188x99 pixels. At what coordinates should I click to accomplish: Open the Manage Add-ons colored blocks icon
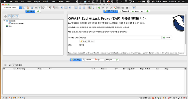click(x=89, y=8)
